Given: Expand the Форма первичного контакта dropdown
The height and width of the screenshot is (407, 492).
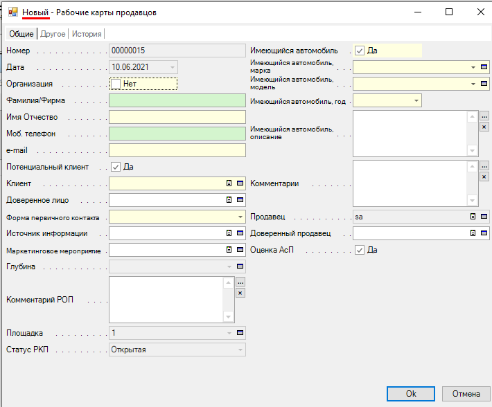Looking at the screenshot, I should 240,217.
